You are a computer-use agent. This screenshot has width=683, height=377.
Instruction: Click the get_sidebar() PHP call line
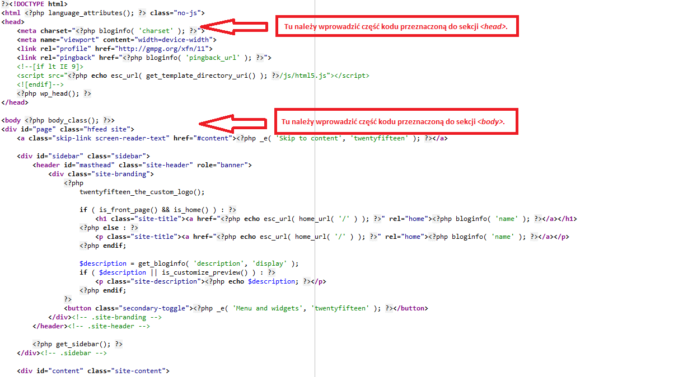tap(78, 344)
